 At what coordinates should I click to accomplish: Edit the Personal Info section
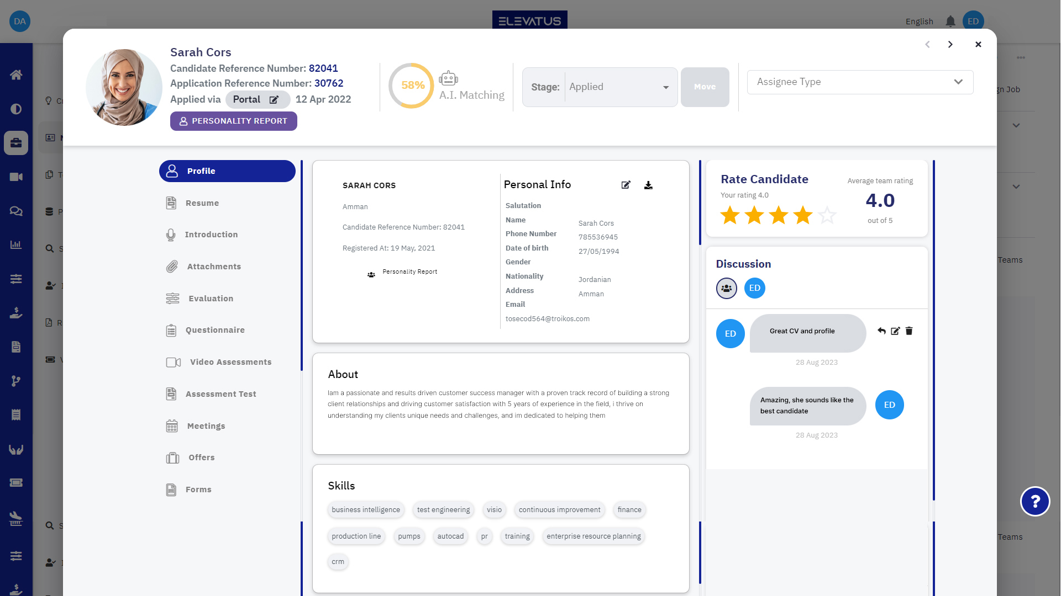tap(626, 185)
